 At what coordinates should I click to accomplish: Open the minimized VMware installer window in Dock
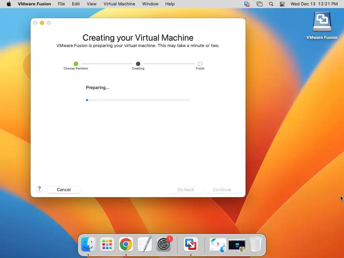[218, 245]
